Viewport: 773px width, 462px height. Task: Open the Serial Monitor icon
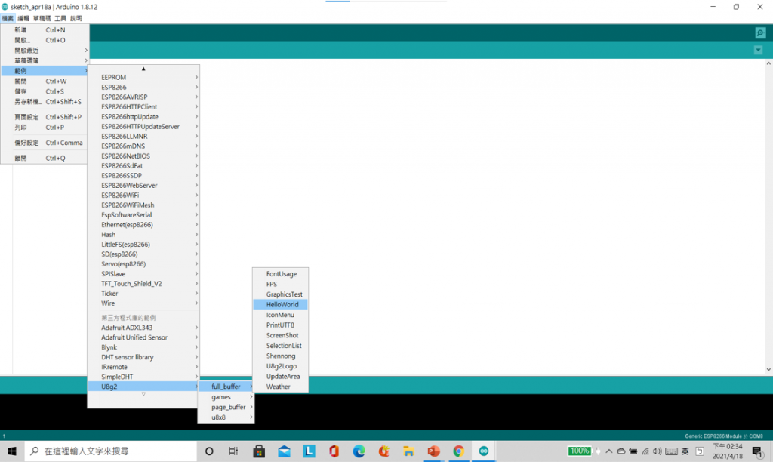coord(760,33)
